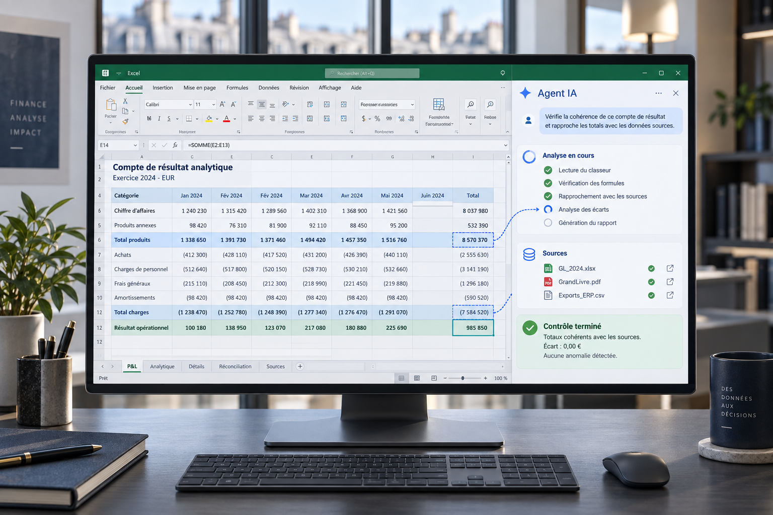Open the GrandLivre.pdf external link icon
Viewport: 773px width, 515px height.
tap(670, 282)
